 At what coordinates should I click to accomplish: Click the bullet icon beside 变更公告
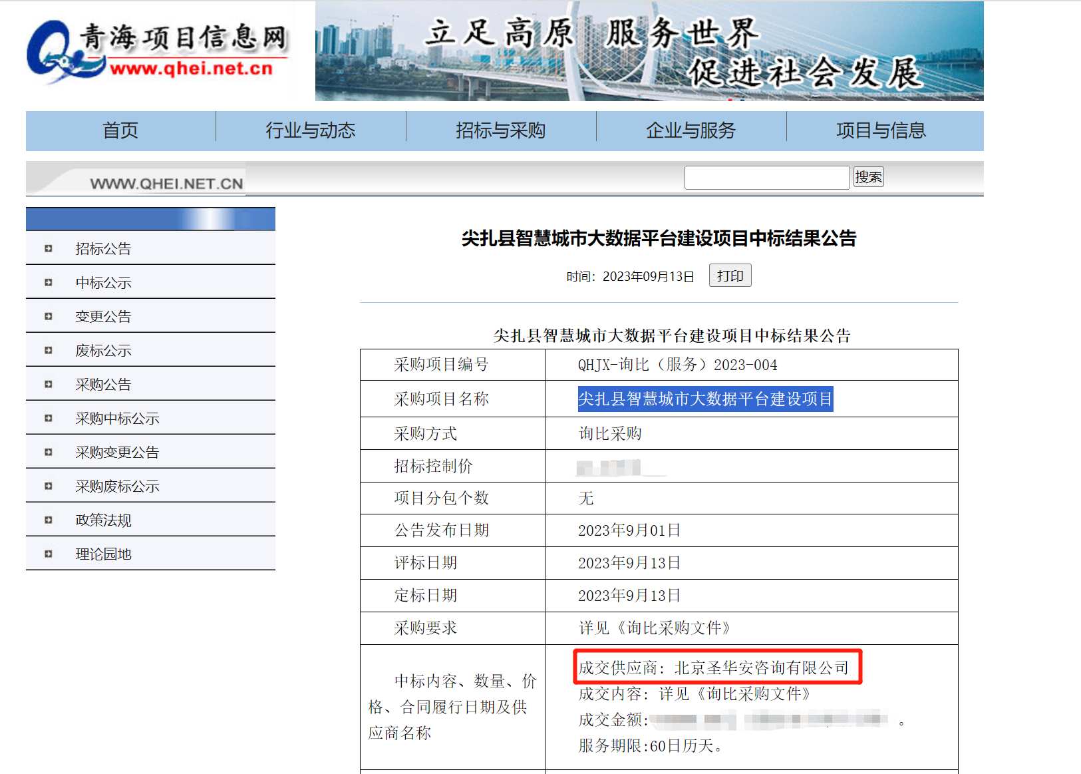(48, 316)
